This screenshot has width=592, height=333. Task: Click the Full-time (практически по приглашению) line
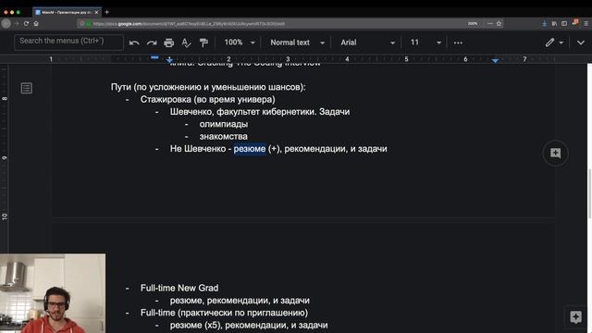(224, 313)
